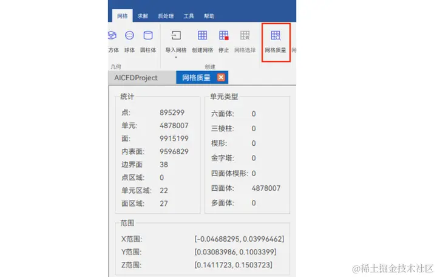Screen dimensions: 437x277
Task: Click the 金字塔 label
Action: coord(222,158)
